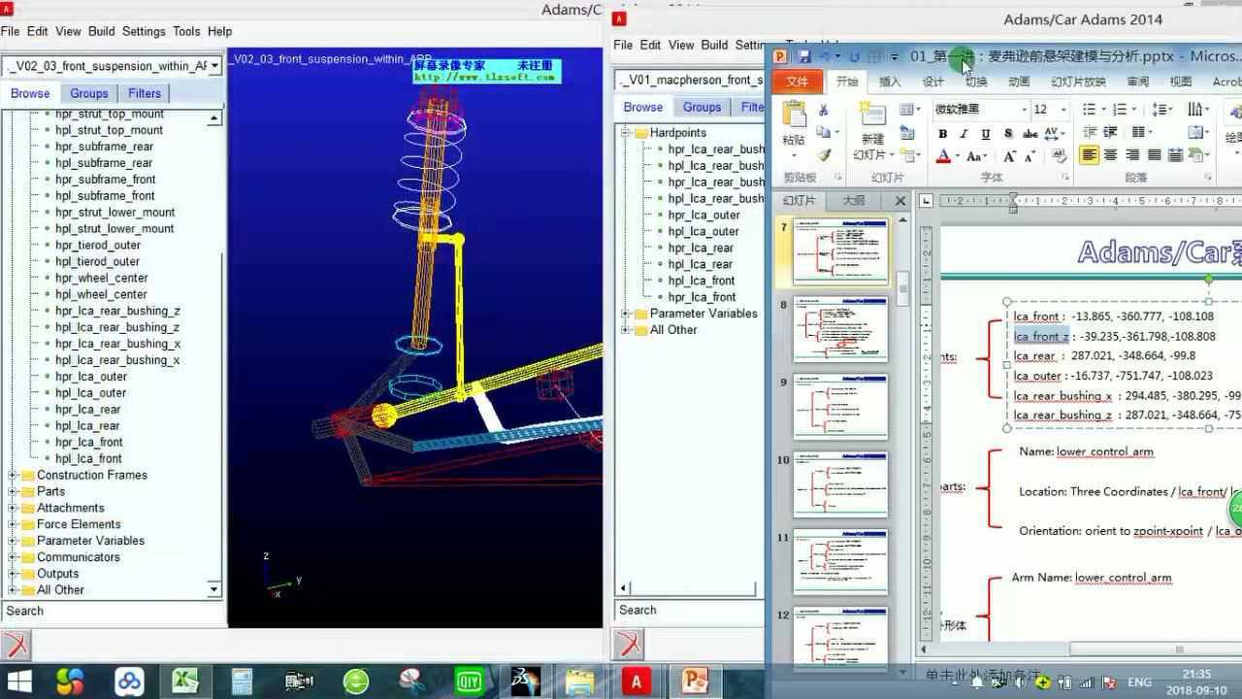Screen dimensions: 1242x699
Task: Click the Bold formatting icon
Action: point(942,134)
